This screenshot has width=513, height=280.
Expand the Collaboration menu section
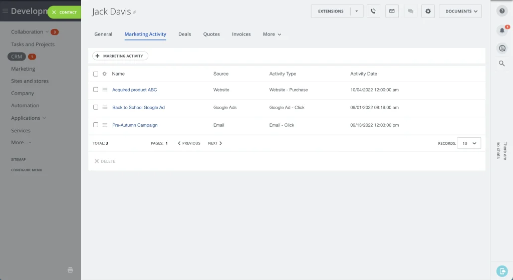pyautogui.click(x=30, y=32)
